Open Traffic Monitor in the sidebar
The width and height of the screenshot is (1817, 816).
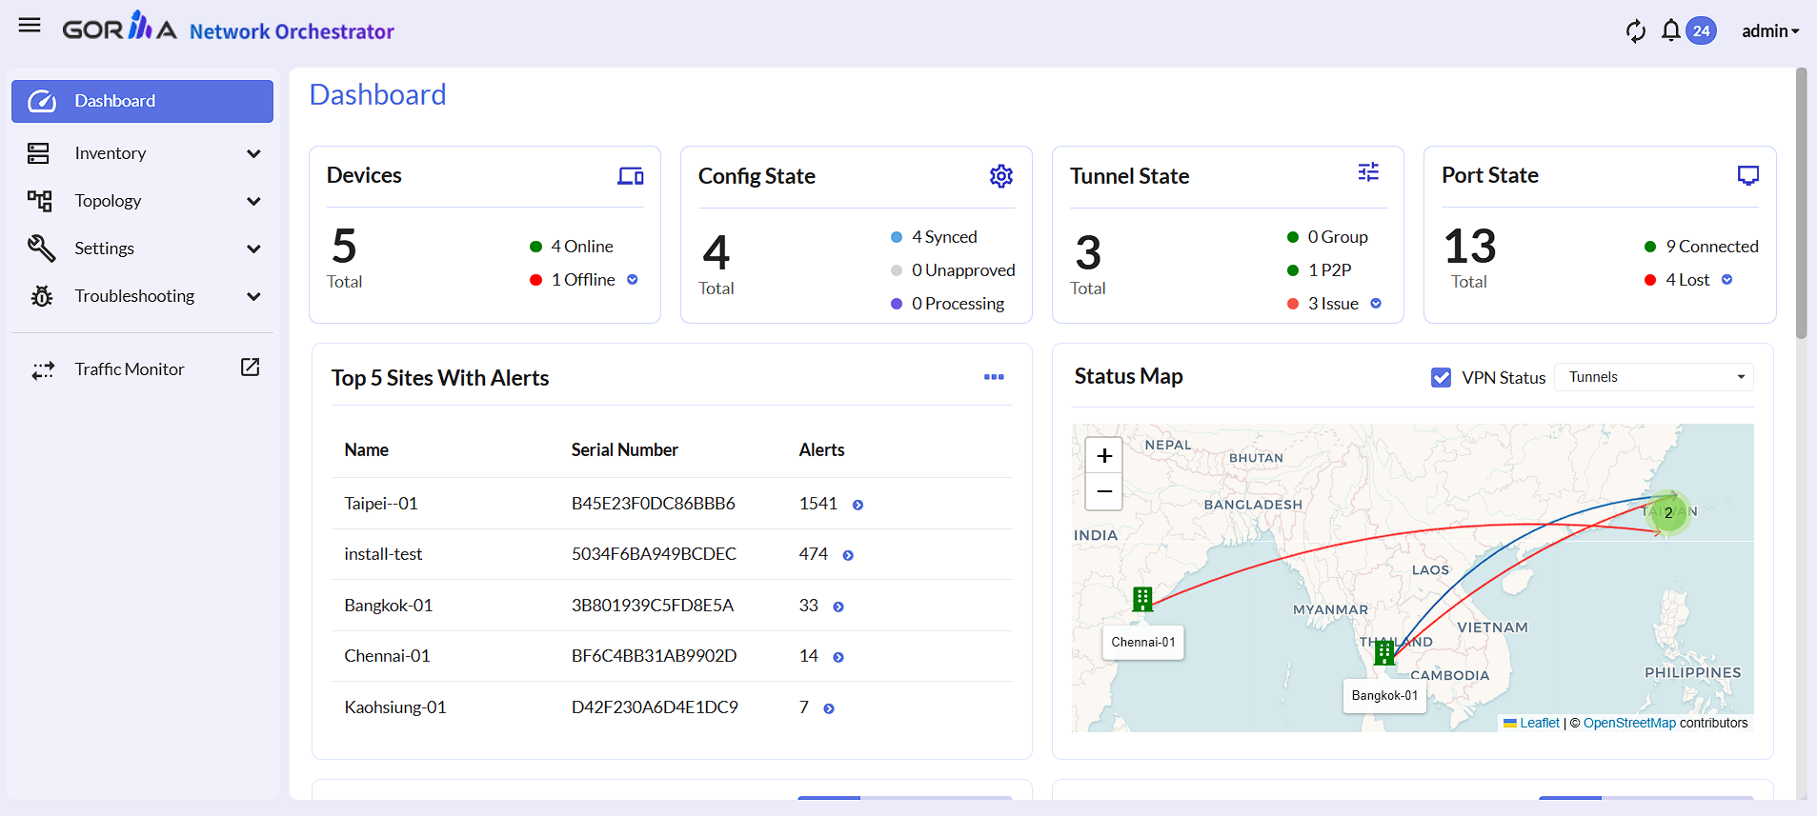click(x=143, y=369)
